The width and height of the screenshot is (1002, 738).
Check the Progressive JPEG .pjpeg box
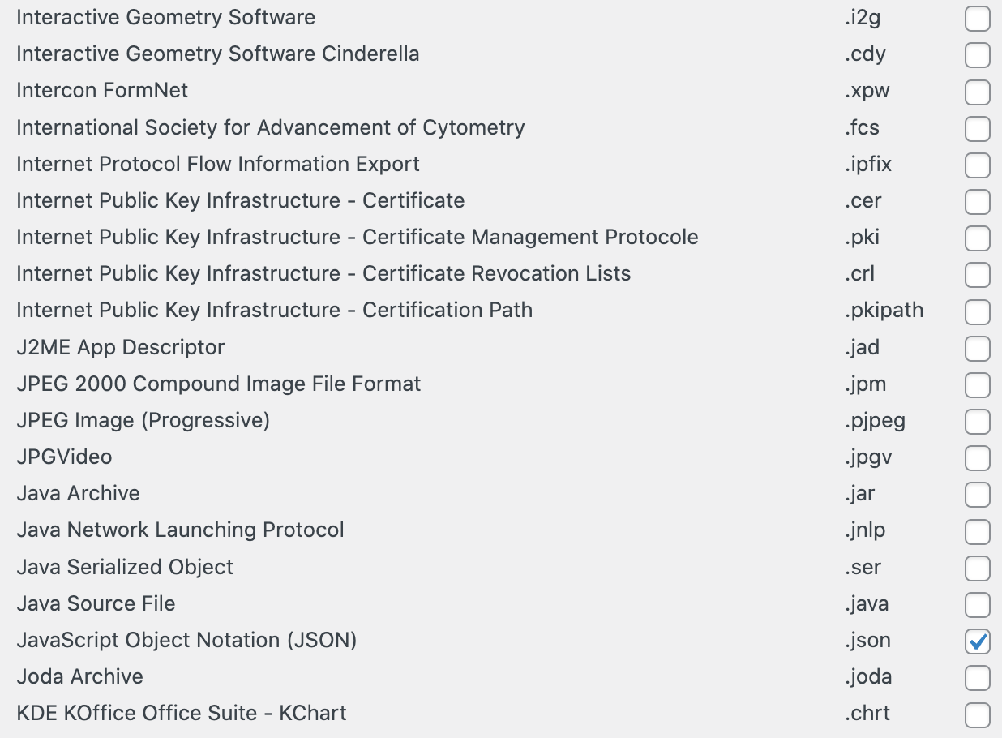pyautogui.click(x=978, y=421)
